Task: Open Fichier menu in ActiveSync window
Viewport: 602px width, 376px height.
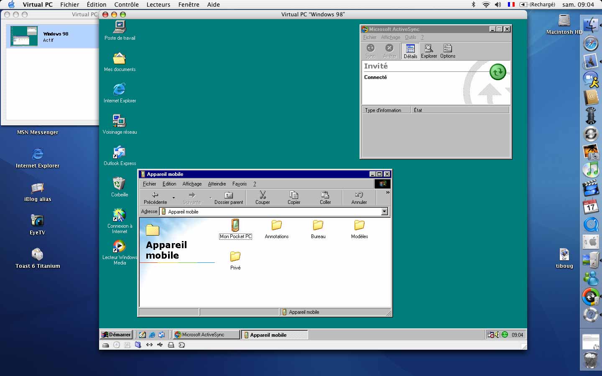Action: point(370,37)
